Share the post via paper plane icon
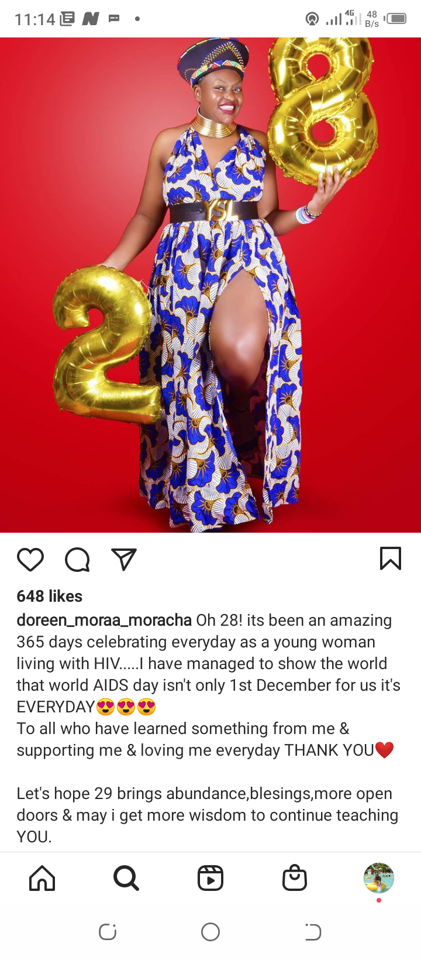The height and width of the screenshot is (960, 421). [124, 559]
